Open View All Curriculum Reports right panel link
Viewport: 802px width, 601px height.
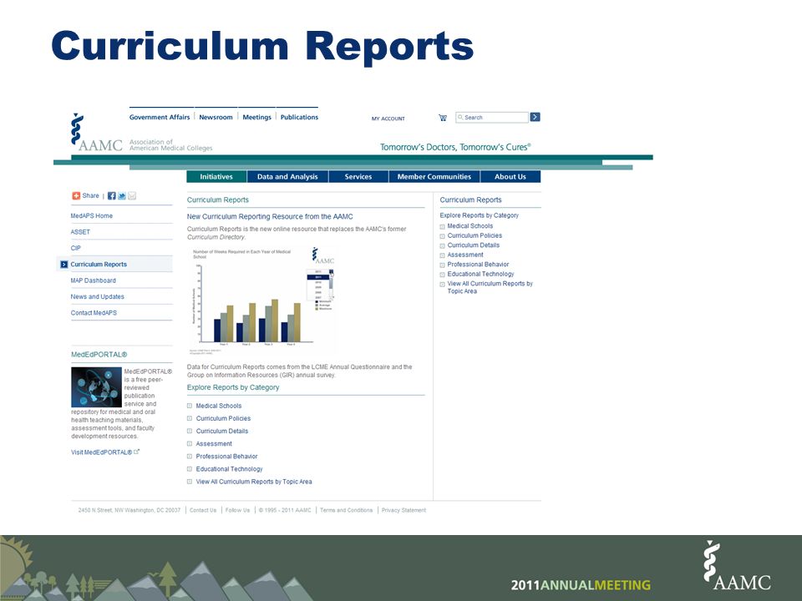click(490, 287)
